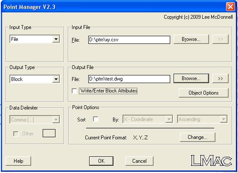
Task: Click the input file path field
Action: [129, 40]
